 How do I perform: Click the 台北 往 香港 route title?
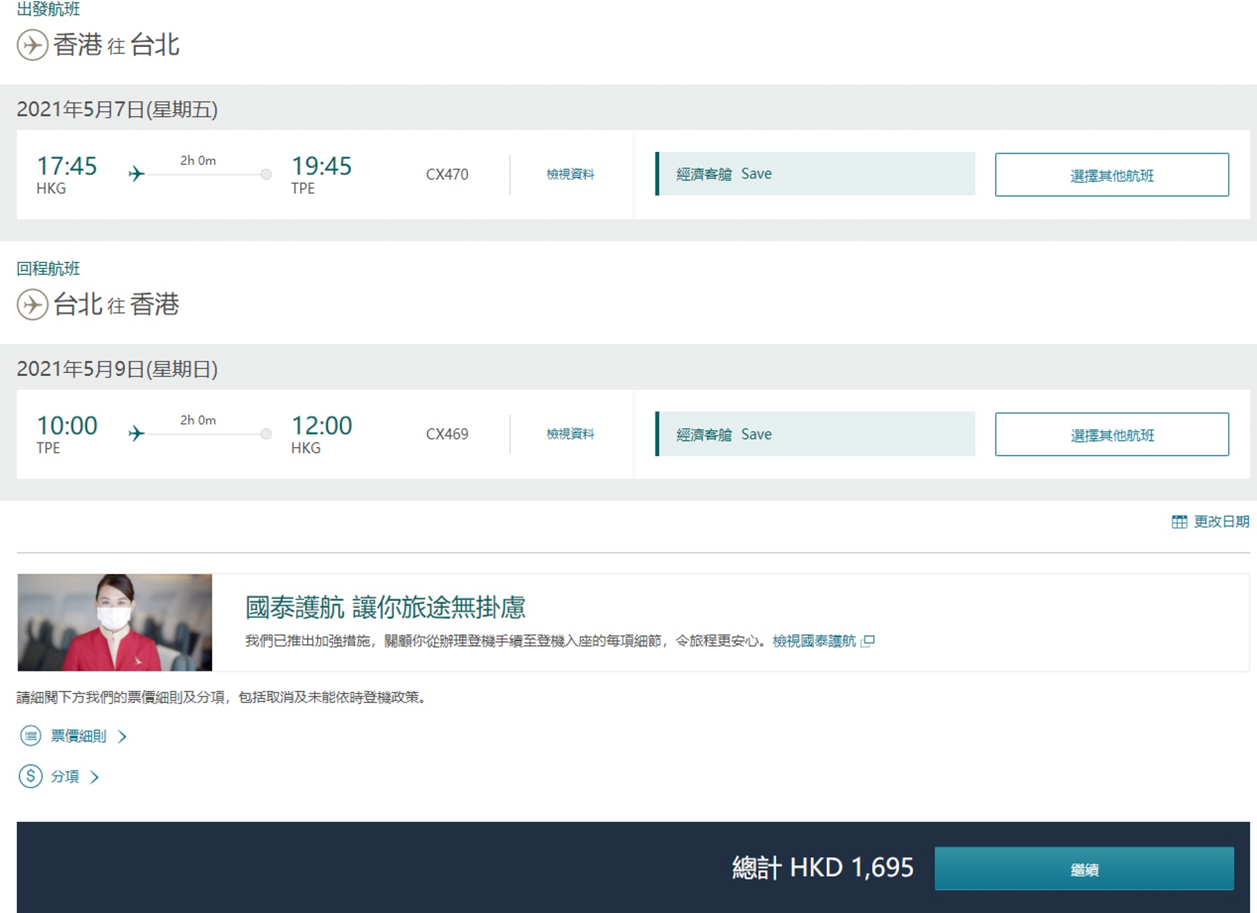(117, 305)
